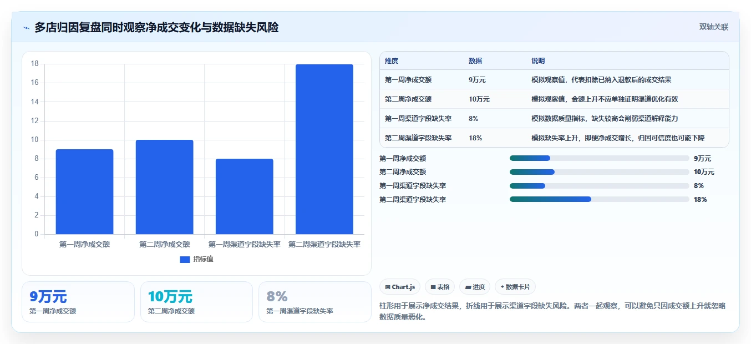Click the 10万元 table cell

(x=479, y=99)
